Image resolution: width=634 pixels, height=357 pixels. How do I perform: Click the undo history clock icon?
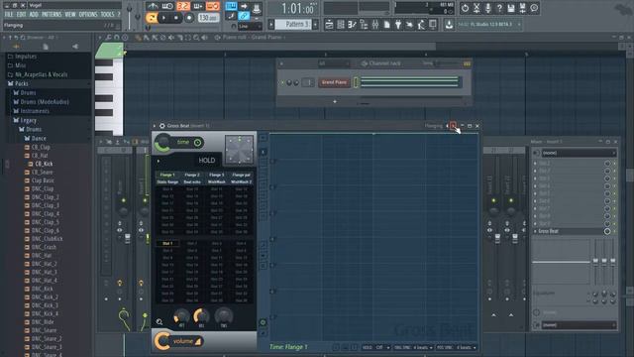tap(465, 8)
